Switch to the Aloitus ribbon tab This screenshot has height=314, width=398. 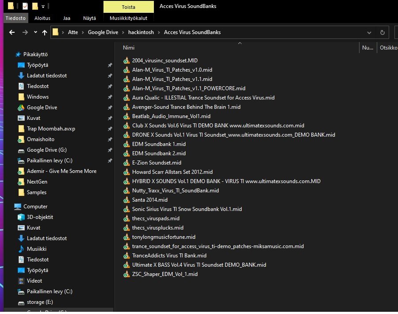tap(42, 18)
